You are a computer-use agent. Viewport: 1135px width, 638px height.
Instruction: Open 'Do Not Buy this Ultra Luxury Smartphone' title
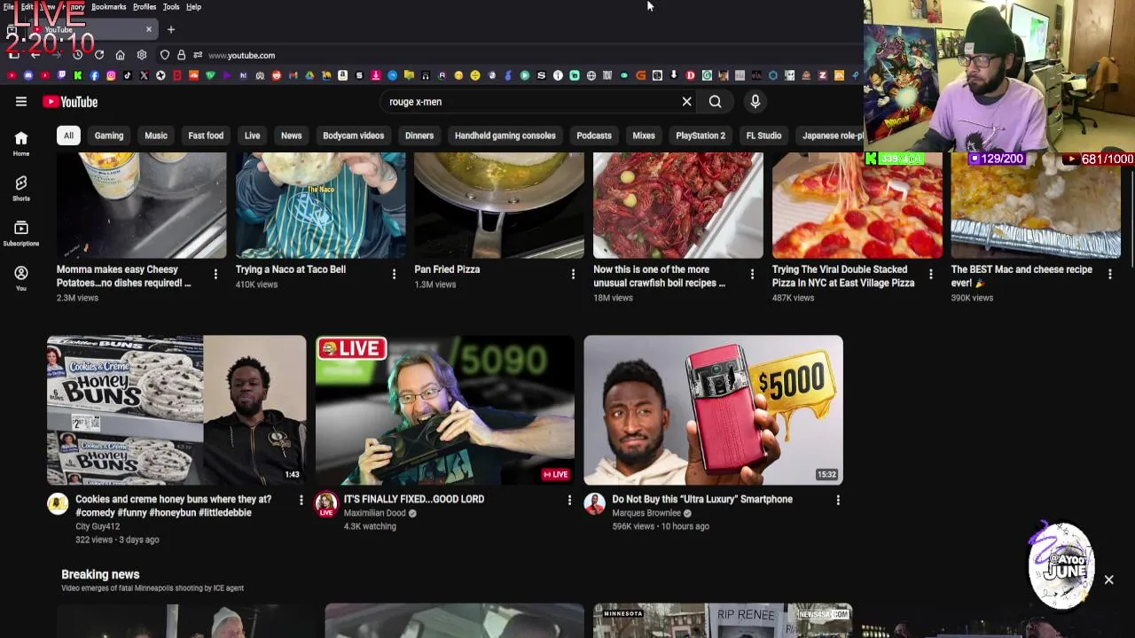[x=702, y=499]
